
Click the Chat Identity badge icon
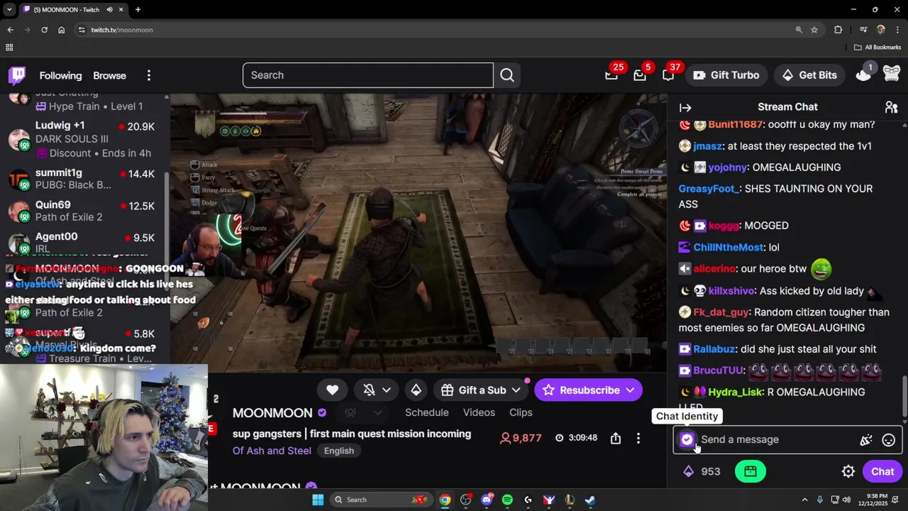(x=687, y=440)
